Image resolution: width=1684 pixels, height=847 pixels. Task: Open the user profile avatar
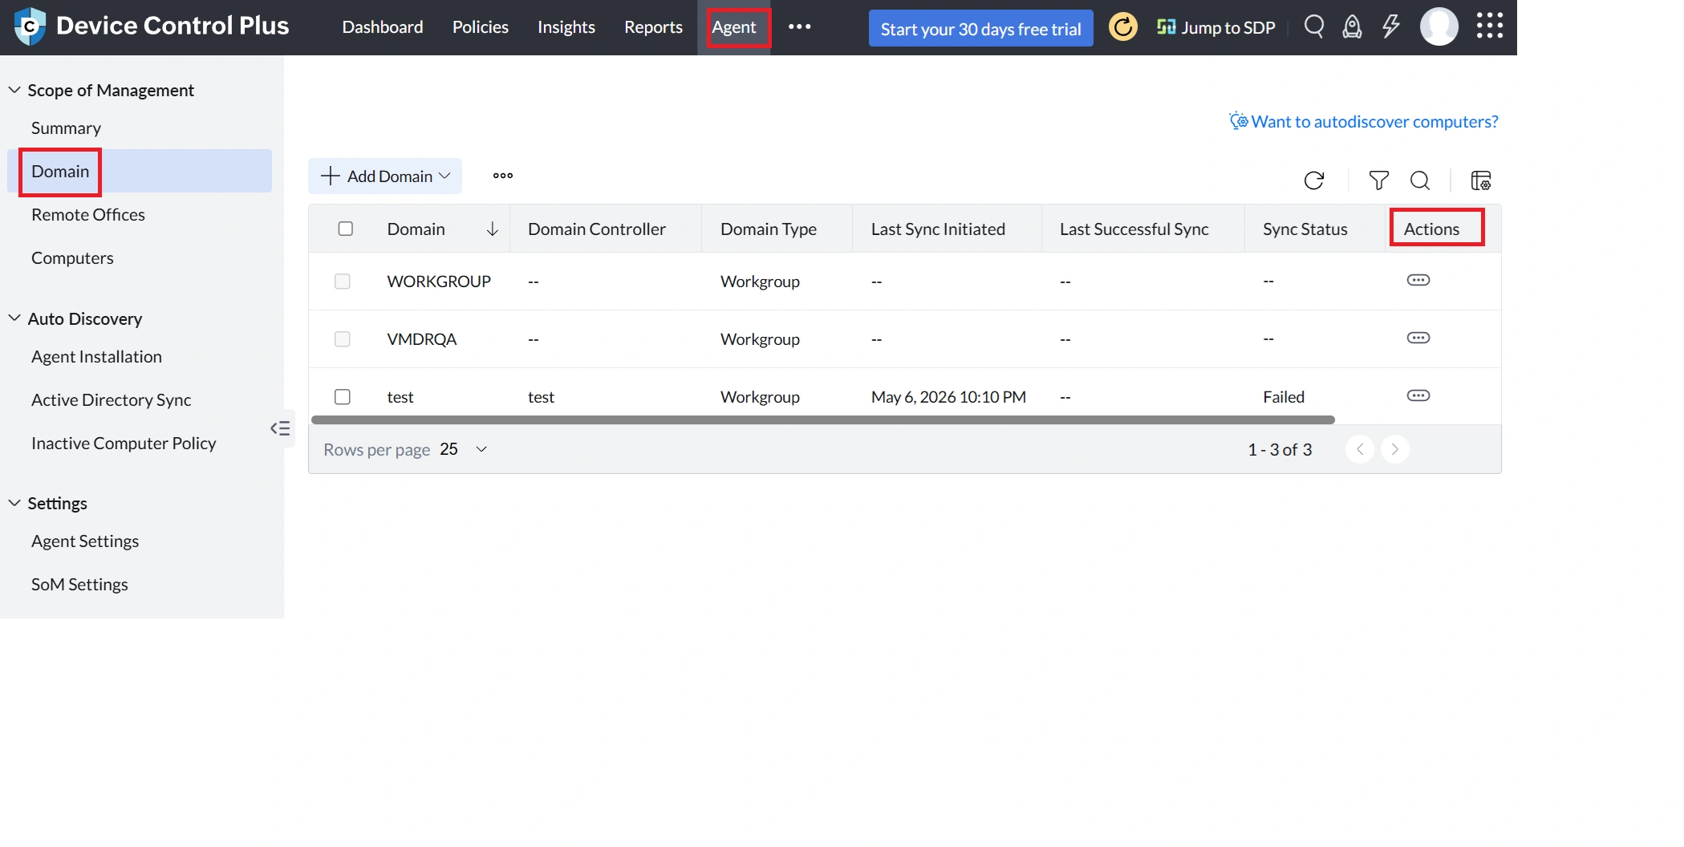(1439, 27)
